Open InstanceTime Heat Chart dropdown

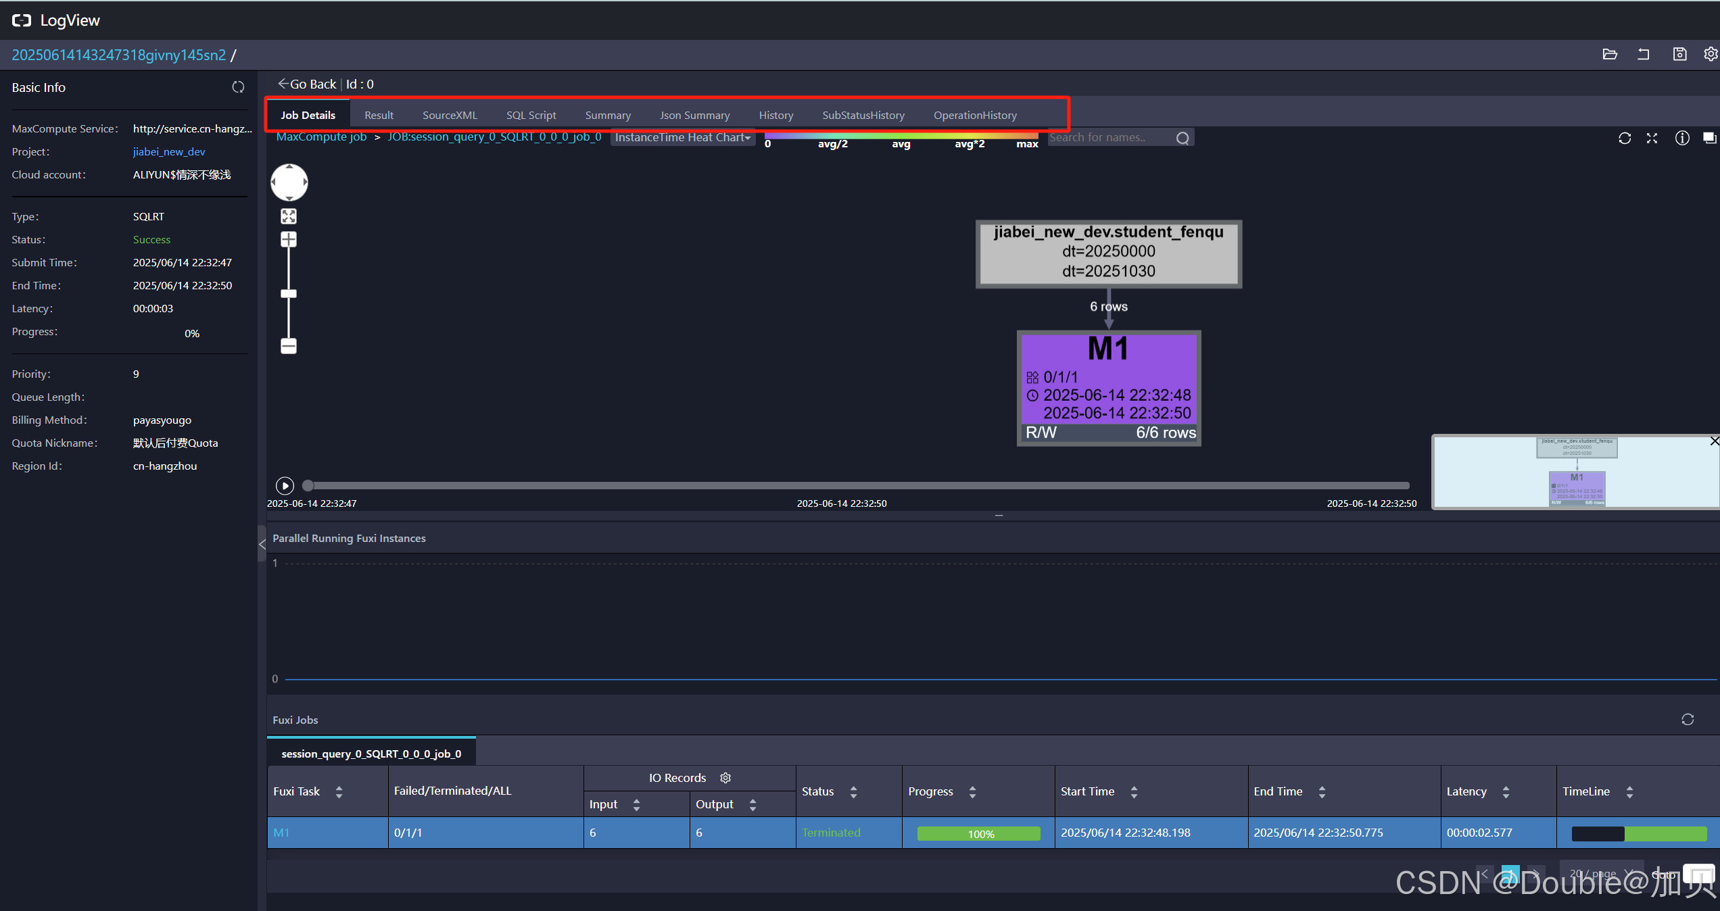click(682, 137)
